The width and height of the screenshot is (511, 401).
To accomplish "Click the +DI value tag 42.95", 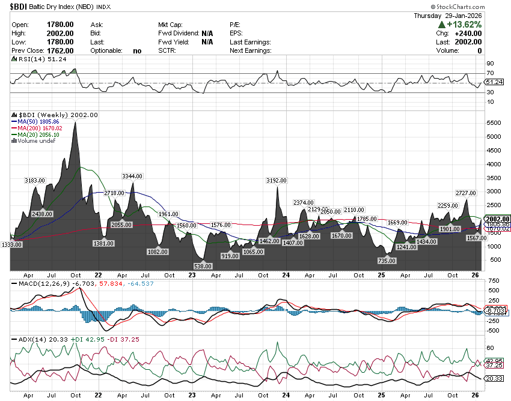I will [494, 361].
